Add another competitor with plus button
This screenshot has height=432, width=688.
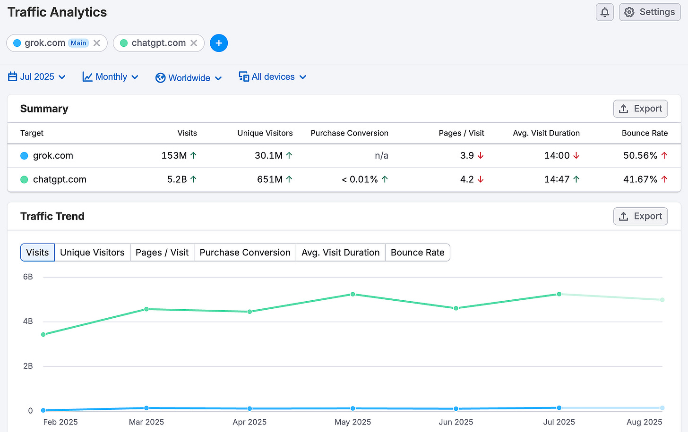pos(219,43)
